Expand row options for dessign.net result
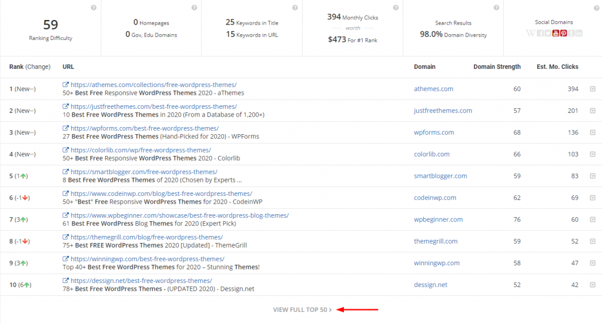 coord(592,285)
